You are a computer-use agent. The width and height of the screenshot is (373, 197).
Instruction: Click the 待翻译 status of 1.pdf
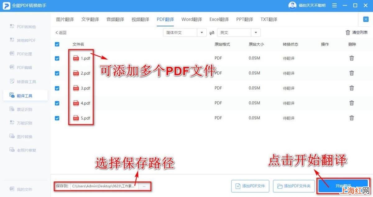(x=288, y=58)
